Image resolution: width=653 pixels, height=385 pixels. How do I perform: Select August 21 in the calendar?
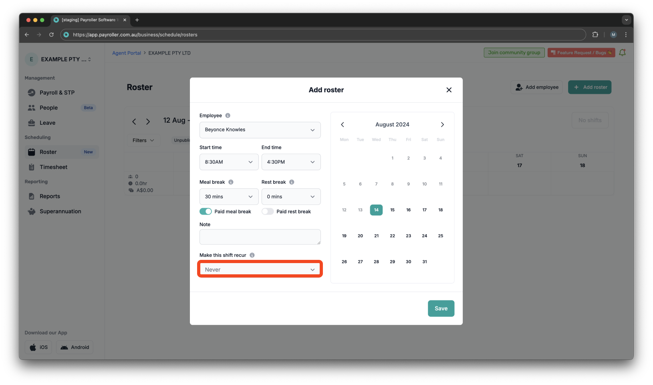point(376,236)
